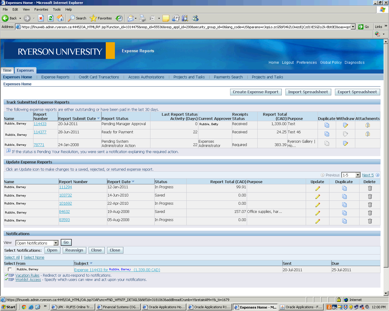
Task: Click the browser Home toolbar icon
Action: click(60, 18)
